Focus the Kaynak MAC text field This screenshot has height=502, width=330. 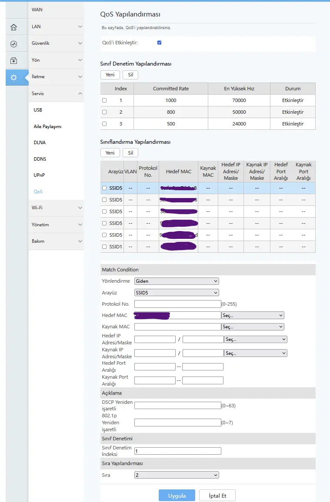coord(178,327)
